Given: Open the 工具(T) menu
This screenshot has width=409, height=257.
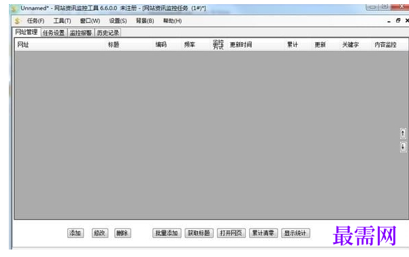Looking at the screenshot, I should click(x=62, y=21).
